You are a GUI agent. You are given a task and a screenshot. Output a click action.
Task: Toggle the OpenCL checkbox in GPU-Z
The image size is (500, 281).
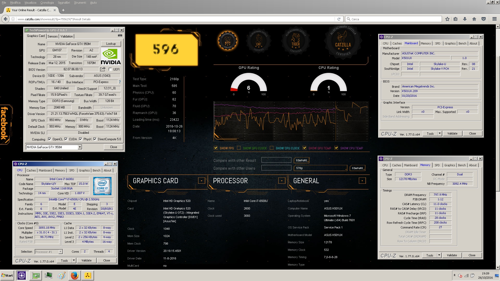click(x=49, y=139)
